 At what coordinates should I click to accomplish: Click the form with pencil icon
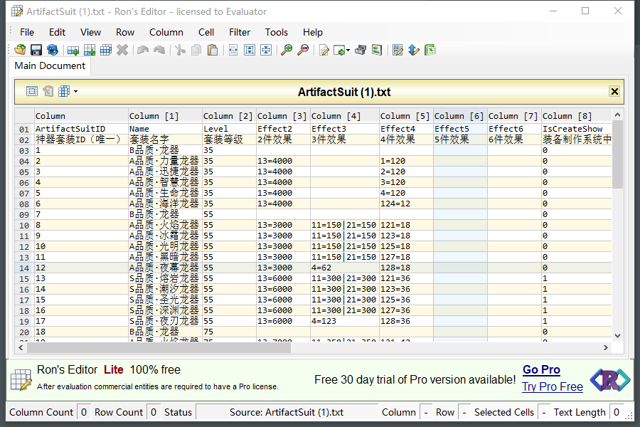click(398, 50)
